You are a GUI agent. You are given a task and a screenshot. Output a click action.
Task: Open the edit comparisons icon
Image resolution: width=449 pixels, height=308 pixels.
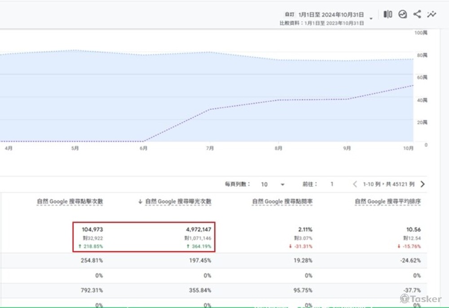pyautogui.click(x=388, y=14)
